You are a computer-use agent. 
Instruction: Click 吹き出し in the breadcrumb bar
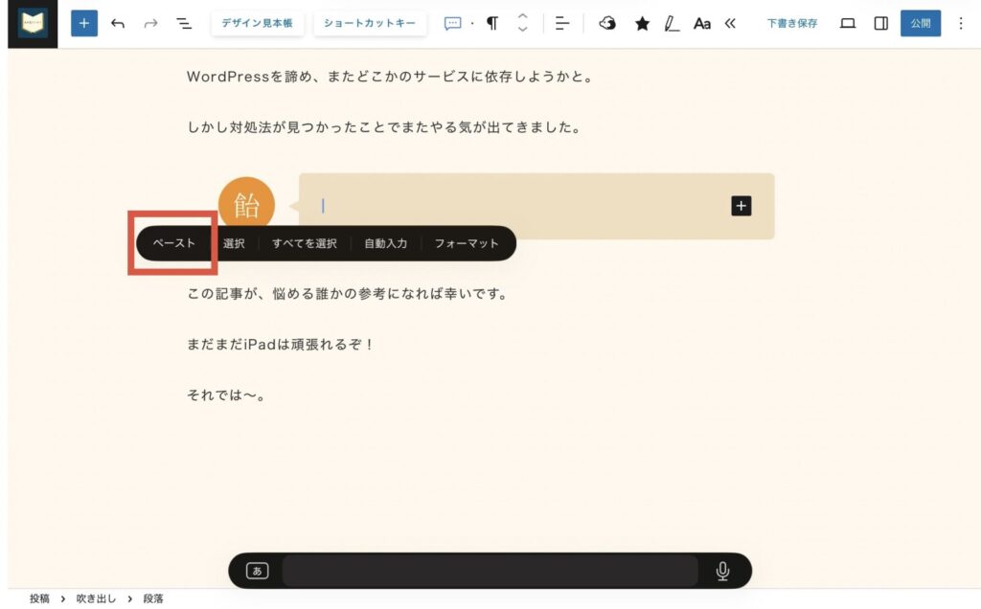pos(96,598)
